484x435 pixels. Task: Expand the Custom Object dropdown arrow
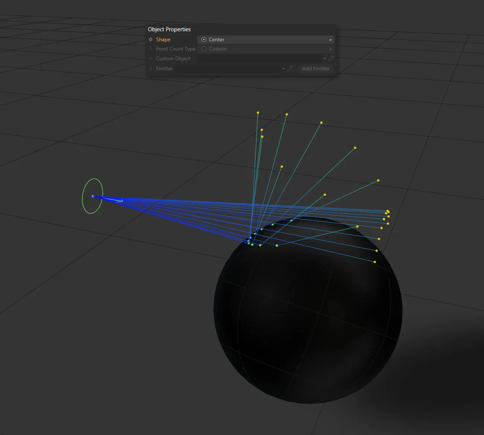click(x=324, y=58)
